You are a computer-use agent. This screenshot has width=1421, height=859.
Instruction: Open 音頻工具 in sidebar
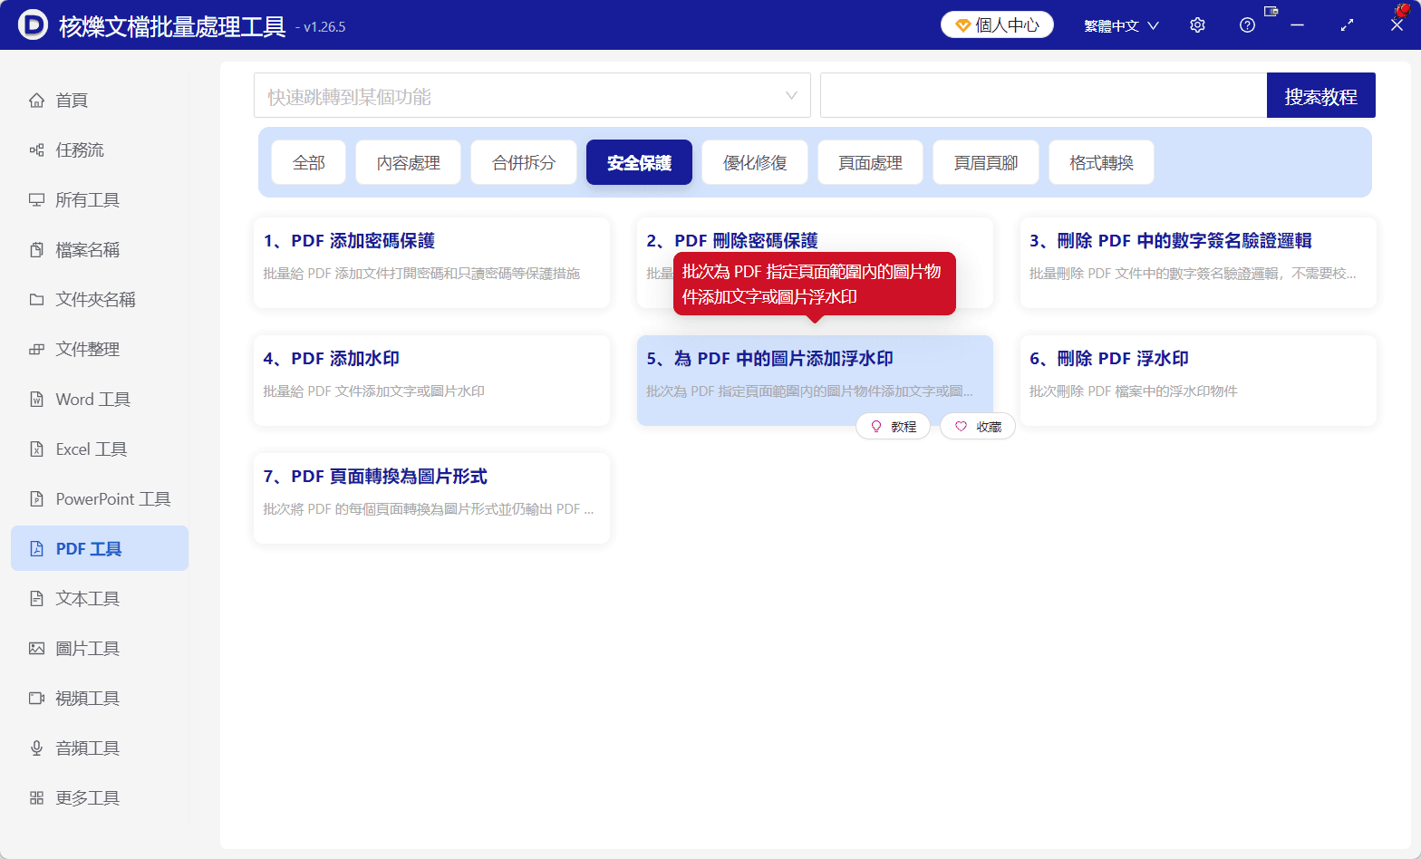(100, 748)
